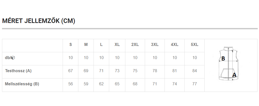Select the M size column header
Image resolution: width=259 pixels, height=106 pixels.
pos(86,45)
